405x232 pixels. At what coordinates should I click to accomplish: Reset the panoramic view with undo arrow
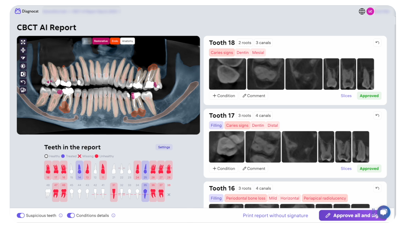(x=23, y=82)
